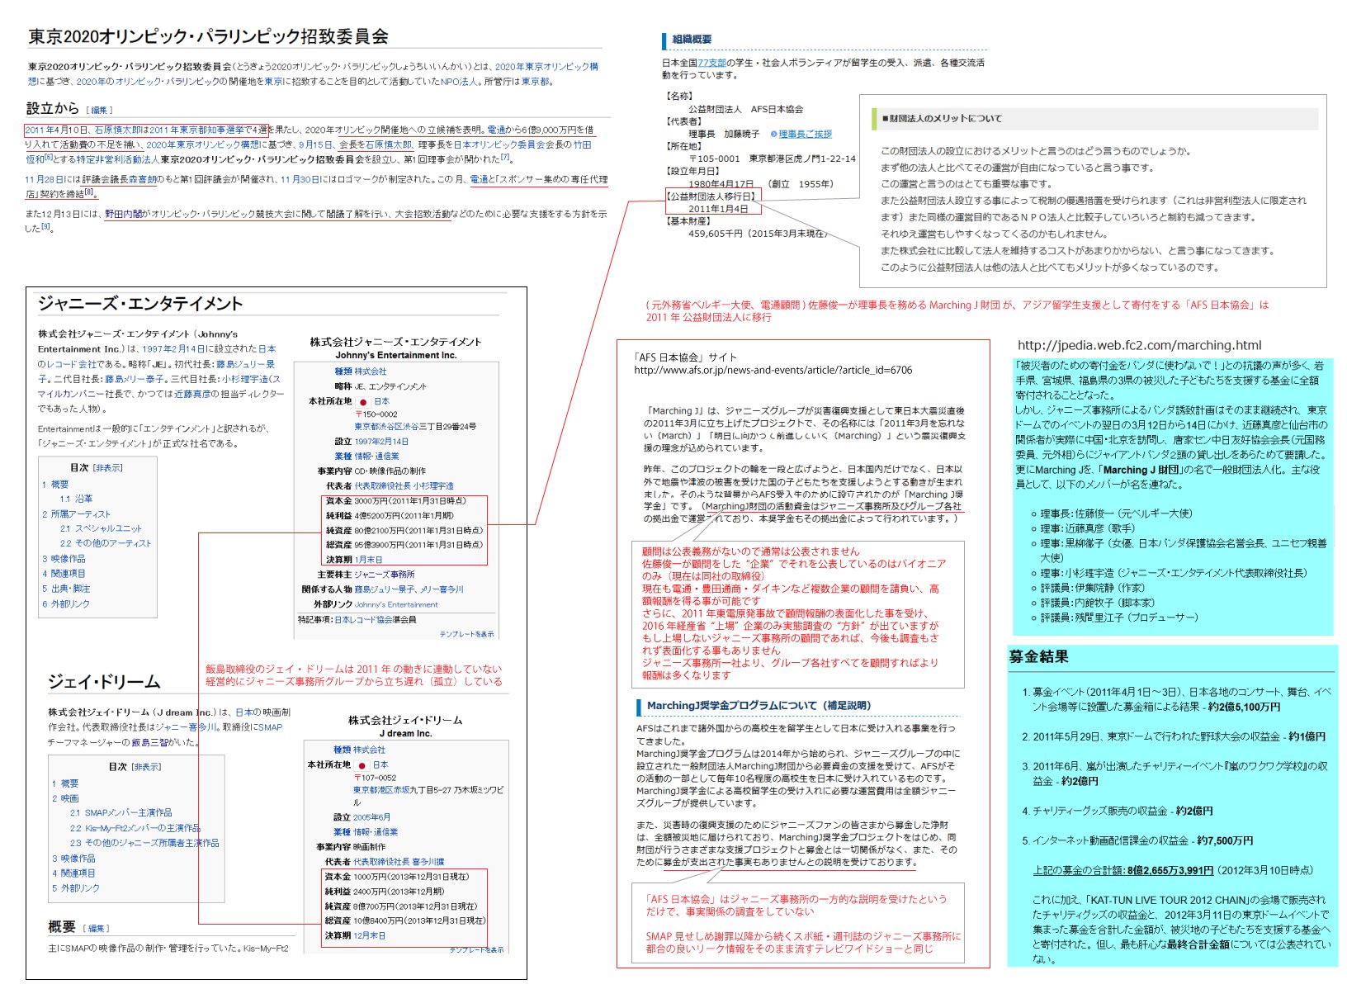This screenshot has width=1347, height=1008.
Task: Jump to 2.3 その他のジャニーズ所属者主演作品
Action: click(144, 843)
